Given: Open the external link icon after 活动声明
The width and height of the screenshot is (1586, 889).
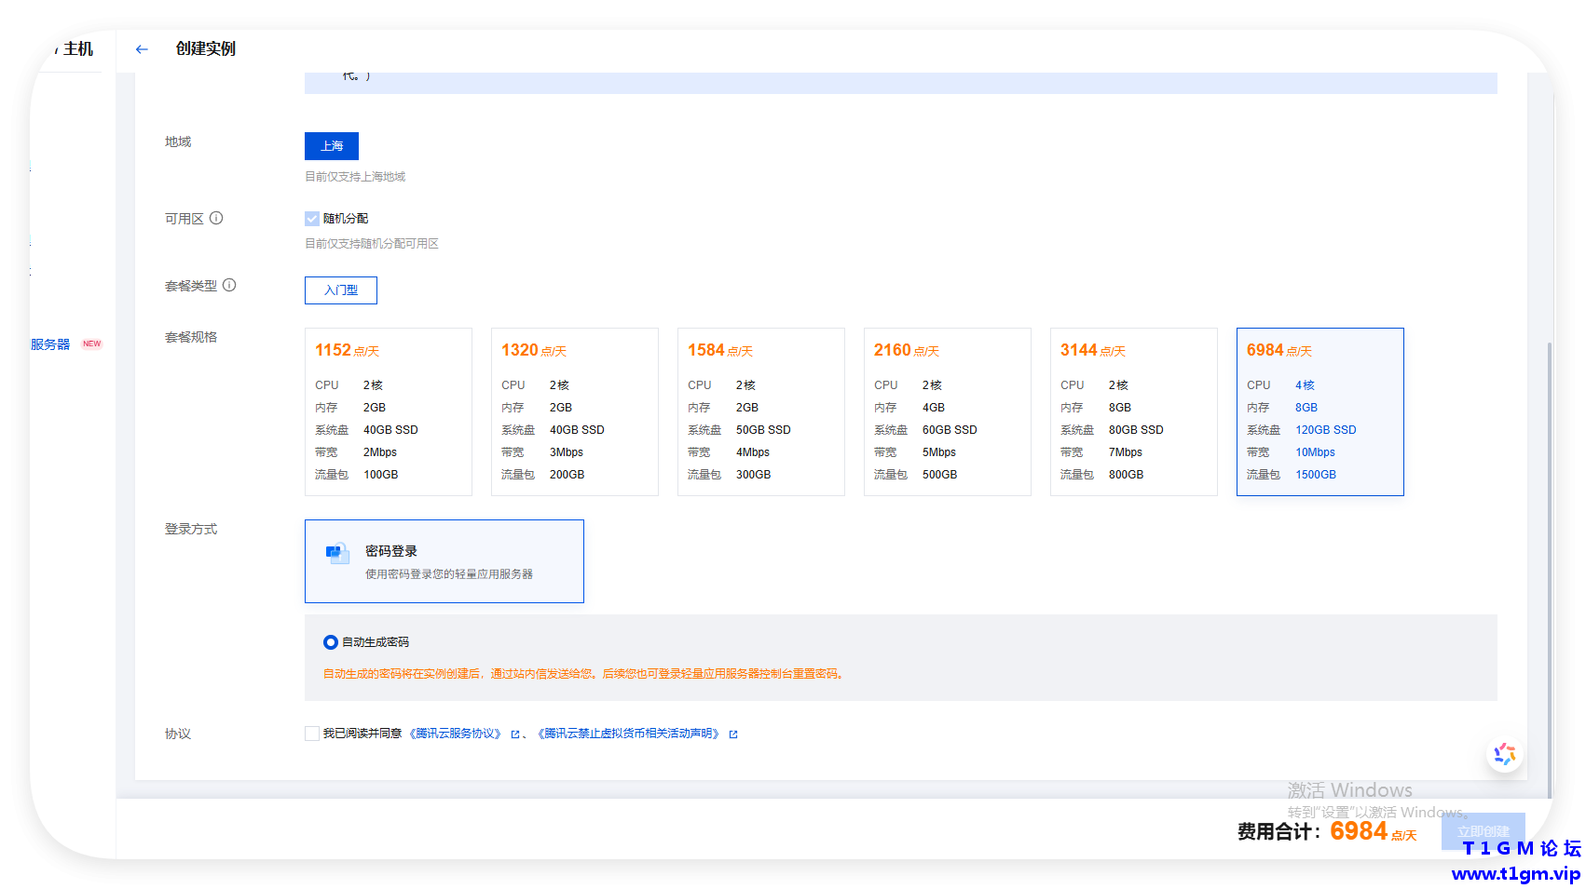Looking at the screenshot, I should pos(733,734).
